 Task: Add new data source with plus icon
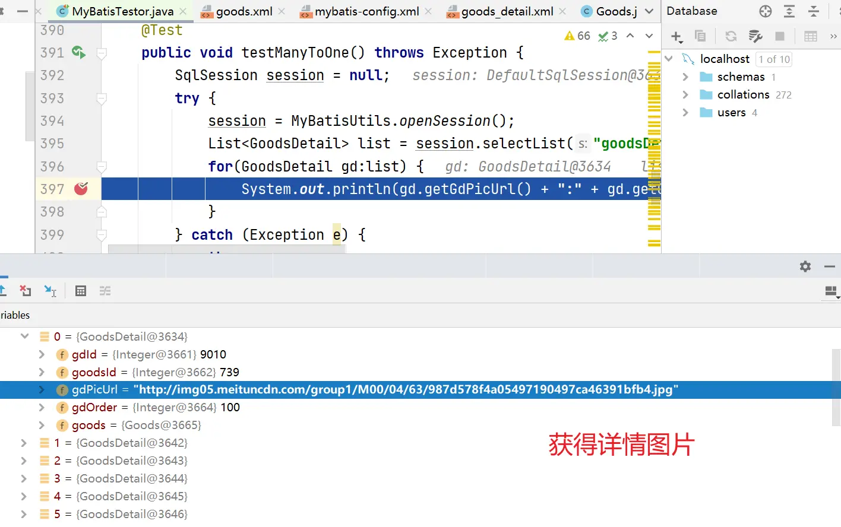676,37
